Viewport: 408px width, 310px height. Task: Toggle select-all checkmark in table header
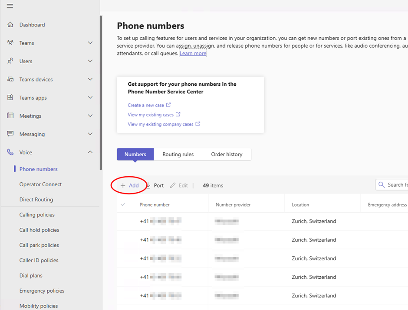coord(123,205)
